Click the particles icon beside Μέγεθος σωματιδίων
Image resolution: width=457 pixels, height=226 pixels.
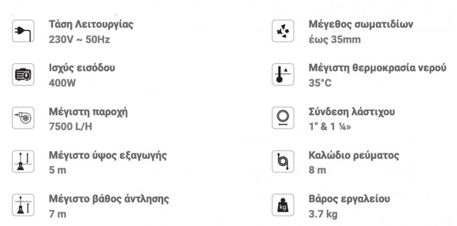283,31
